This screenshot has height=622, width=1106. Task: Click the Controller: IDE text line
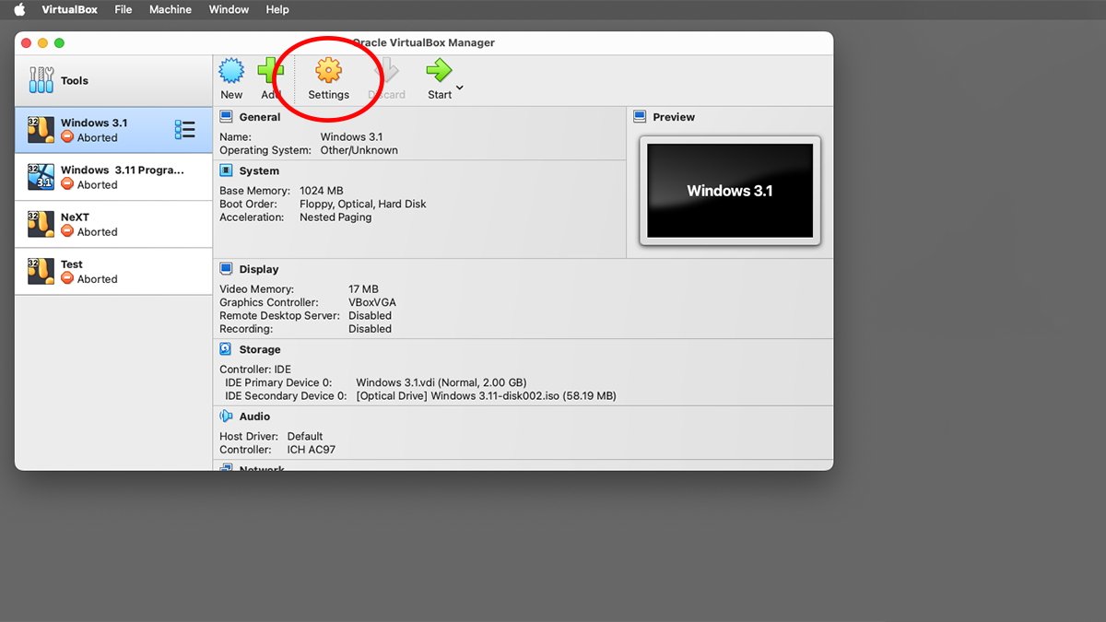point(255,370)
